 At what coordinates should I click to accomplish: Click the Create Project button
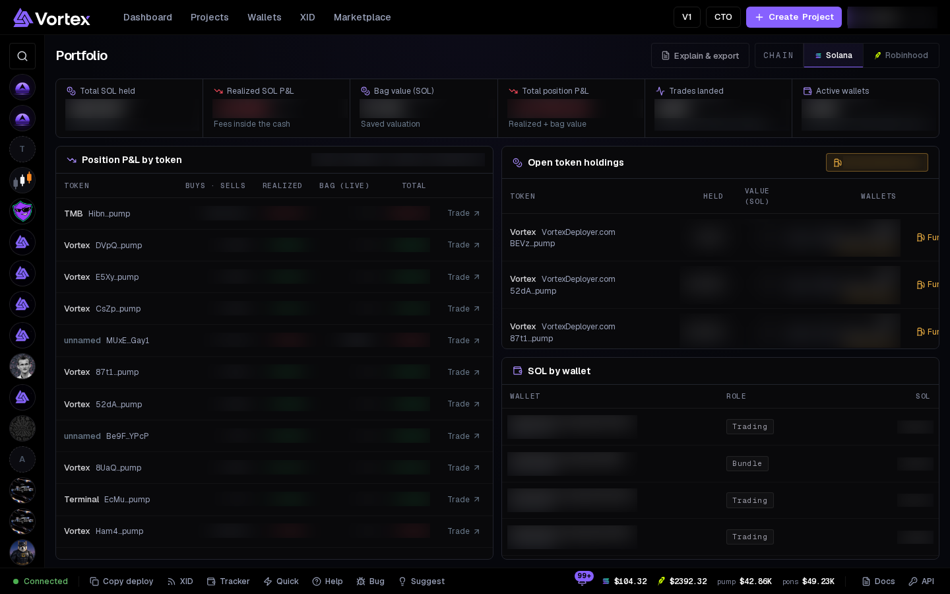click(x=794, y=17)
